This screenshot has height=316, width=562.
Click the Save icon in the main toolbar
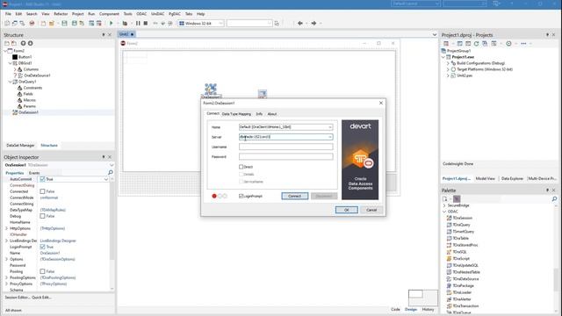tap(64, 24)
